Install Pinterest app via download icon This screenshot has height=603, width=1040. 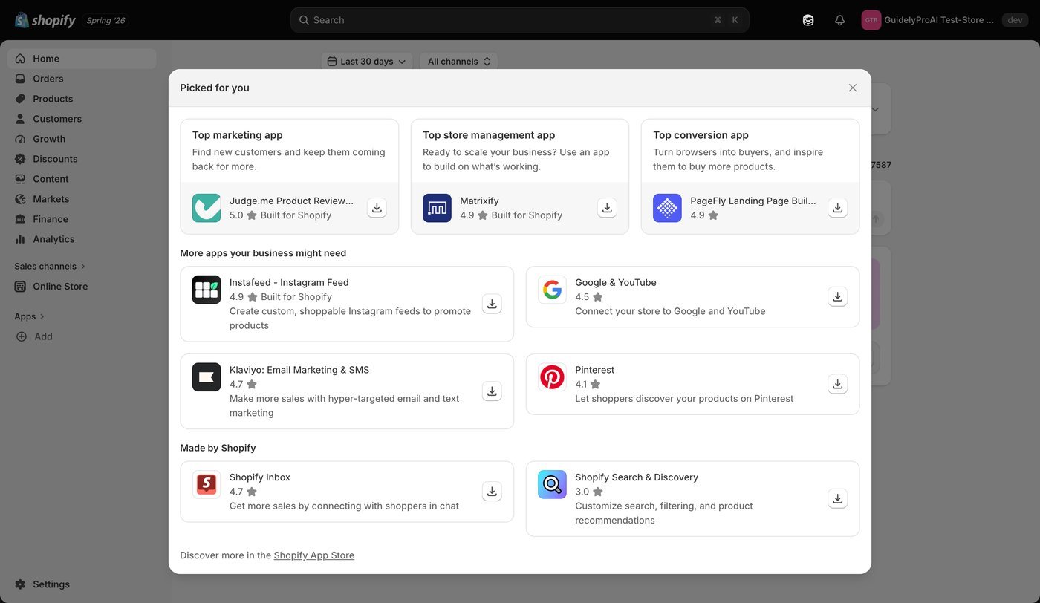[837, 384]
